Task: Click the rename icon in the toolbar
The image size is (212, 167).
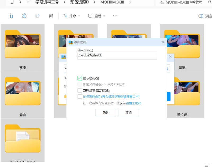Action: click(x=24, y=16)
